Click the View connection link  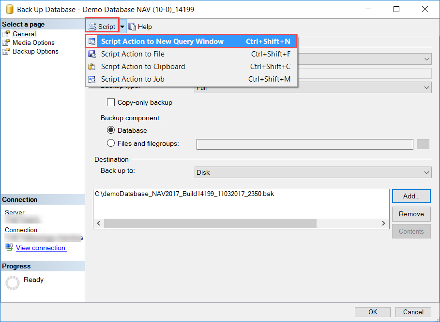pyautogui.click(x=41, y=248)
